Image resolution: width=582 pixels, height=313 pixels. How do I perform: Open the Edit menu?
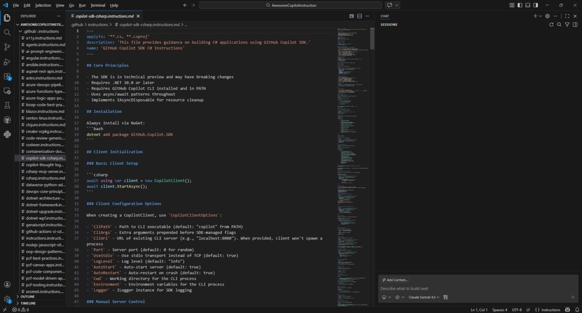click(27, 5)
